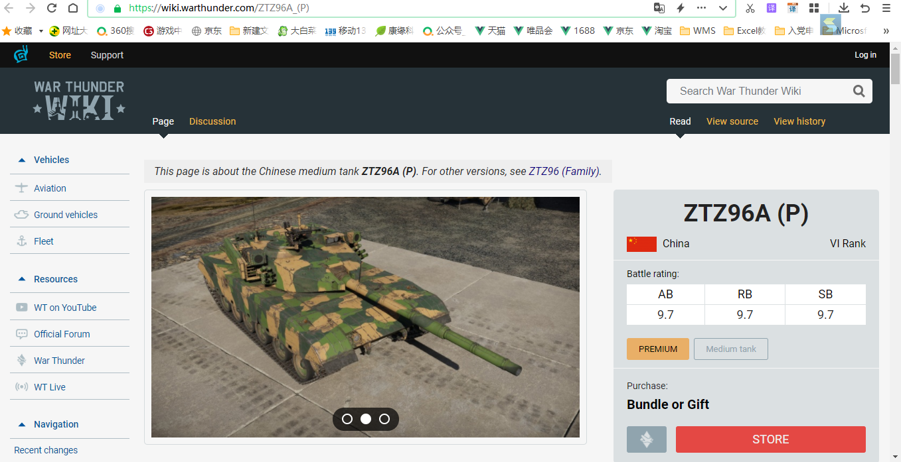Open the 1688 bookmark

578,30
